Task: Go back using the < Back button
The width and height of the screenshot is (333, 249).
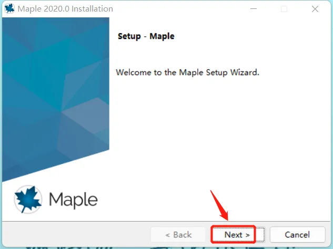Action: point(178,235)
